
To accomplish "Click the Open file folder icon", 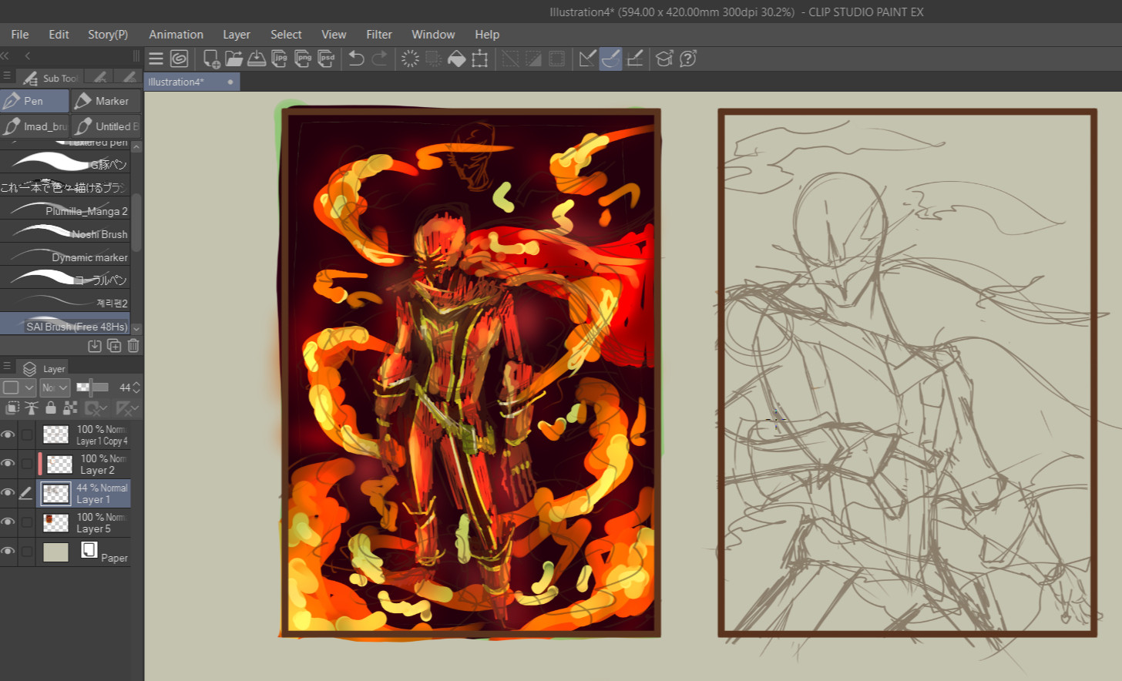I will click(234, 59).
